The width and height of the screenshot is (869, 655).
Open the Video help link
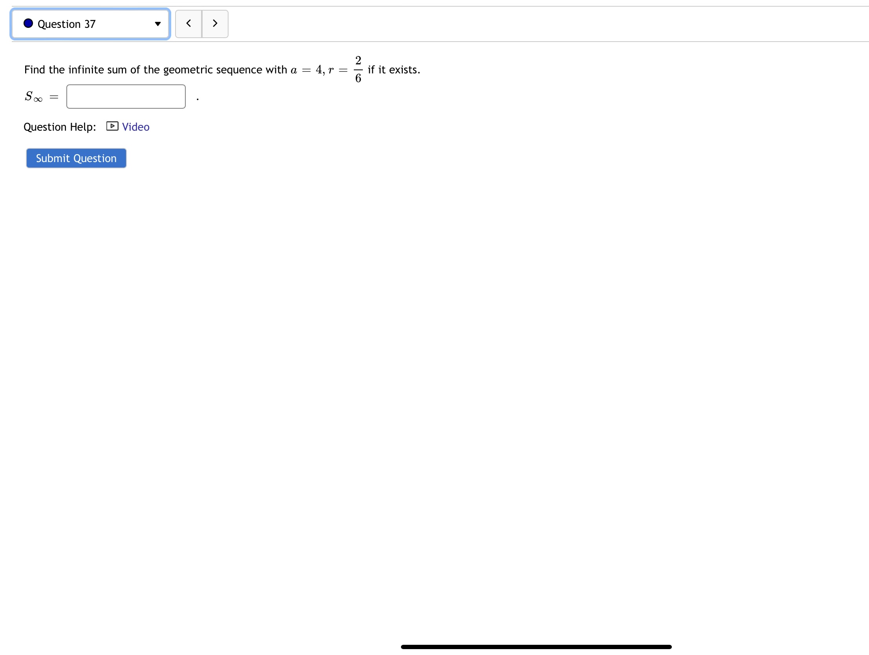click(135, 127)
